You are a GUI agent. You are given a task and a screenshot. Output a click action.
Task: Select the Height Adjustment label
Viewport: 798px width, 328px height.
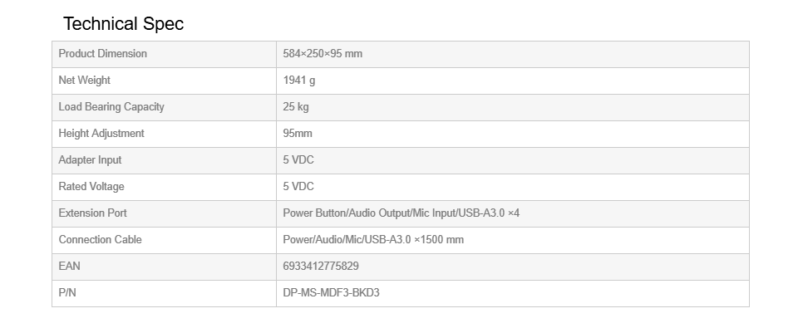(x=101, y=133)
